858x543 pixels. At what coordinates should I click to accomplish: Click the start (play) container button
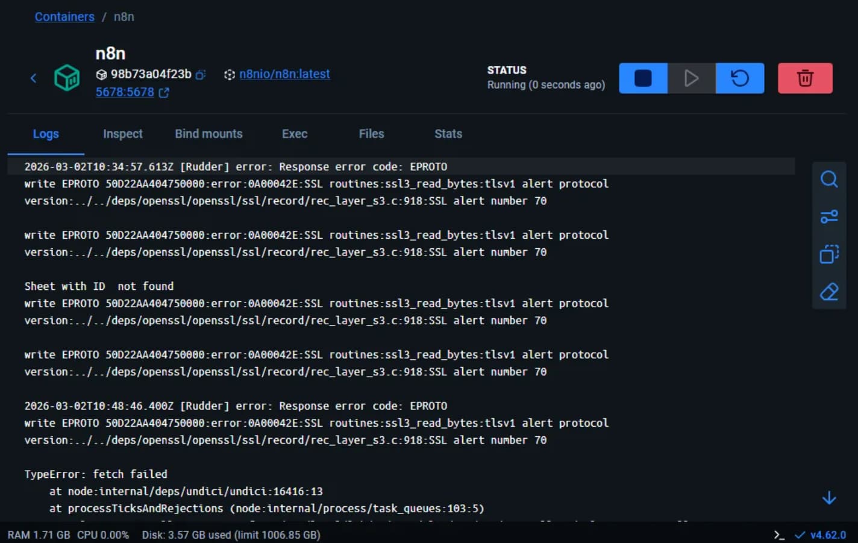point(691,78)
